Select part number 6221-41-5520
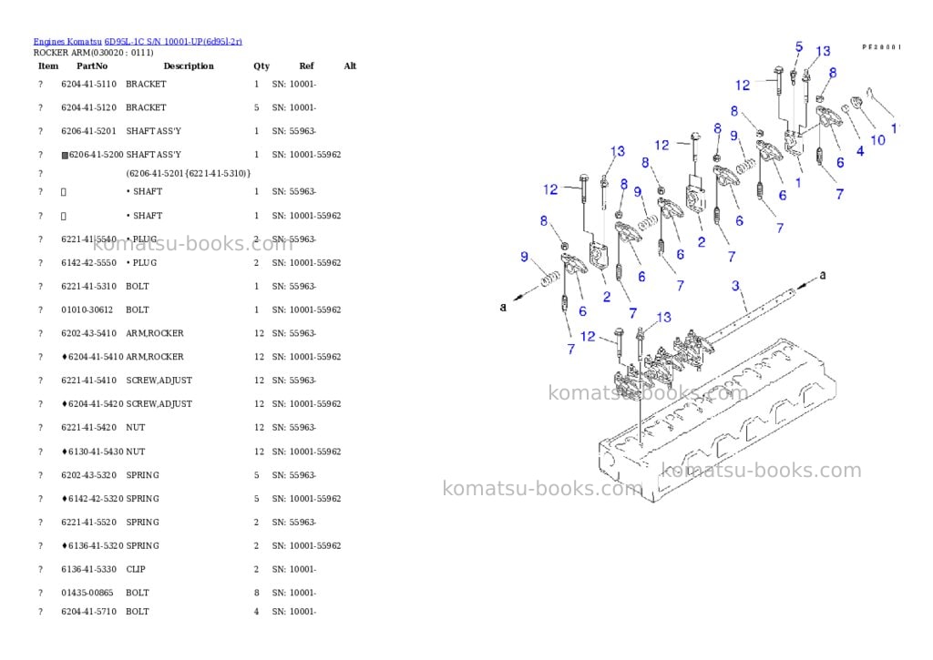Screen dimensions: 933x660 (88, 522)
